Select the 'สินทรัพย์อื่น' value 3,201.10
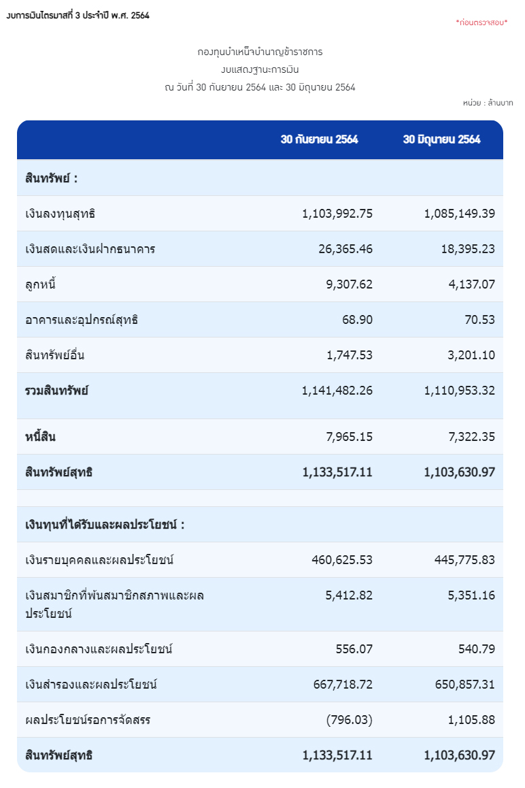The height and width of the screenshot is (788, 525). pyautogui.click(x=471, y=355)
